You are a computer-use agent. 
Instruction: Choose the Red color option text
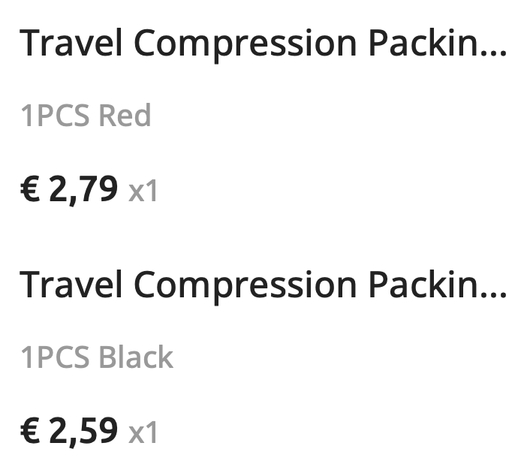point(125,117)
